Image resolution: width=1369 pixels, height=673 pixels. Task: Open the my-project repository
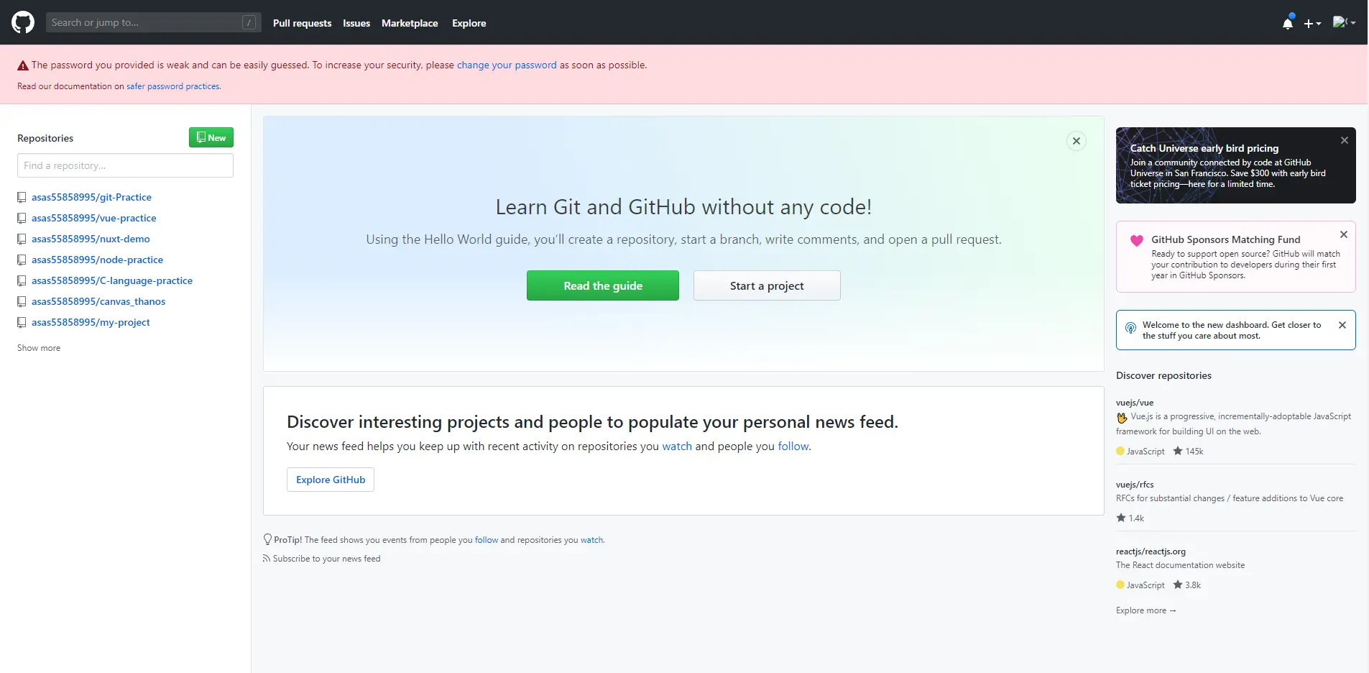pos(91,322)
